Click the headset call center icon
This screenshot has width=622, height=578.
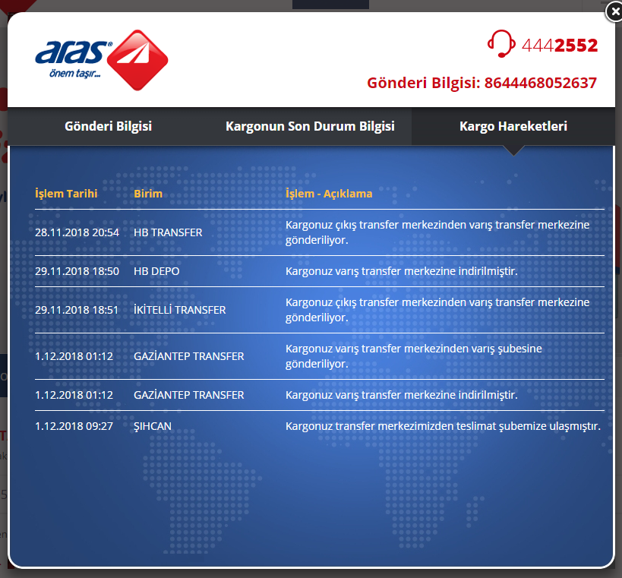tap(501, 43)
